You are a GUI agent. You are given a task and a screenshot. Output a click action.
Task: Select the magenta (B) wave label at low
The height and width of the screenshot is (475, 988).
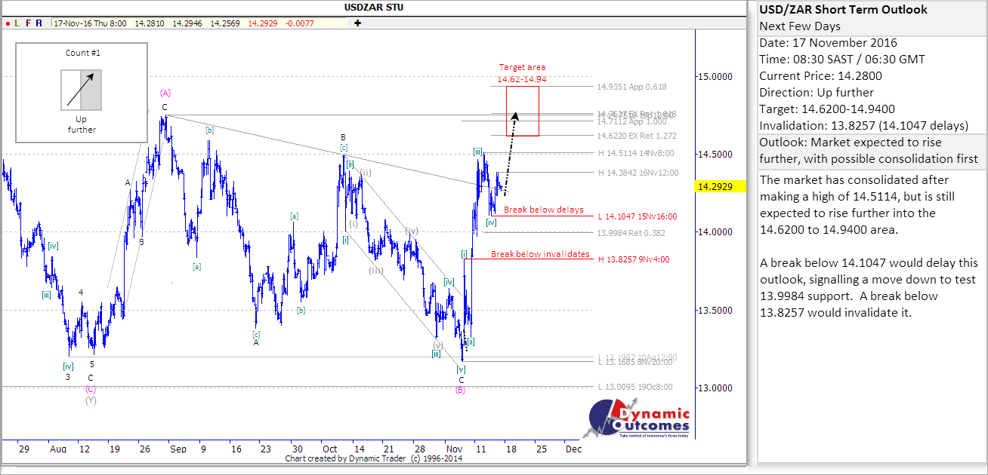(x=461, y=390)
